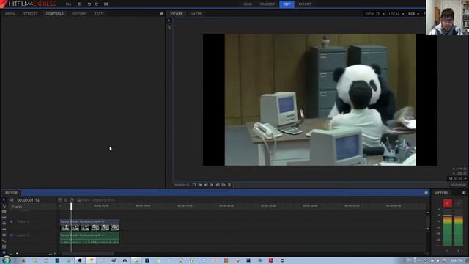Open Meters panel options menu icon
469x264 pixels.
(x=464, y=193)
